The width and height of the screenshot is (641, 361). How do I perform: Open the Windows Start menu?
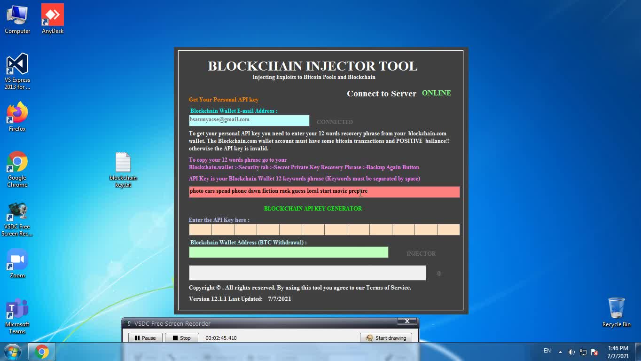pyautogui.click(x=12, y=352)
